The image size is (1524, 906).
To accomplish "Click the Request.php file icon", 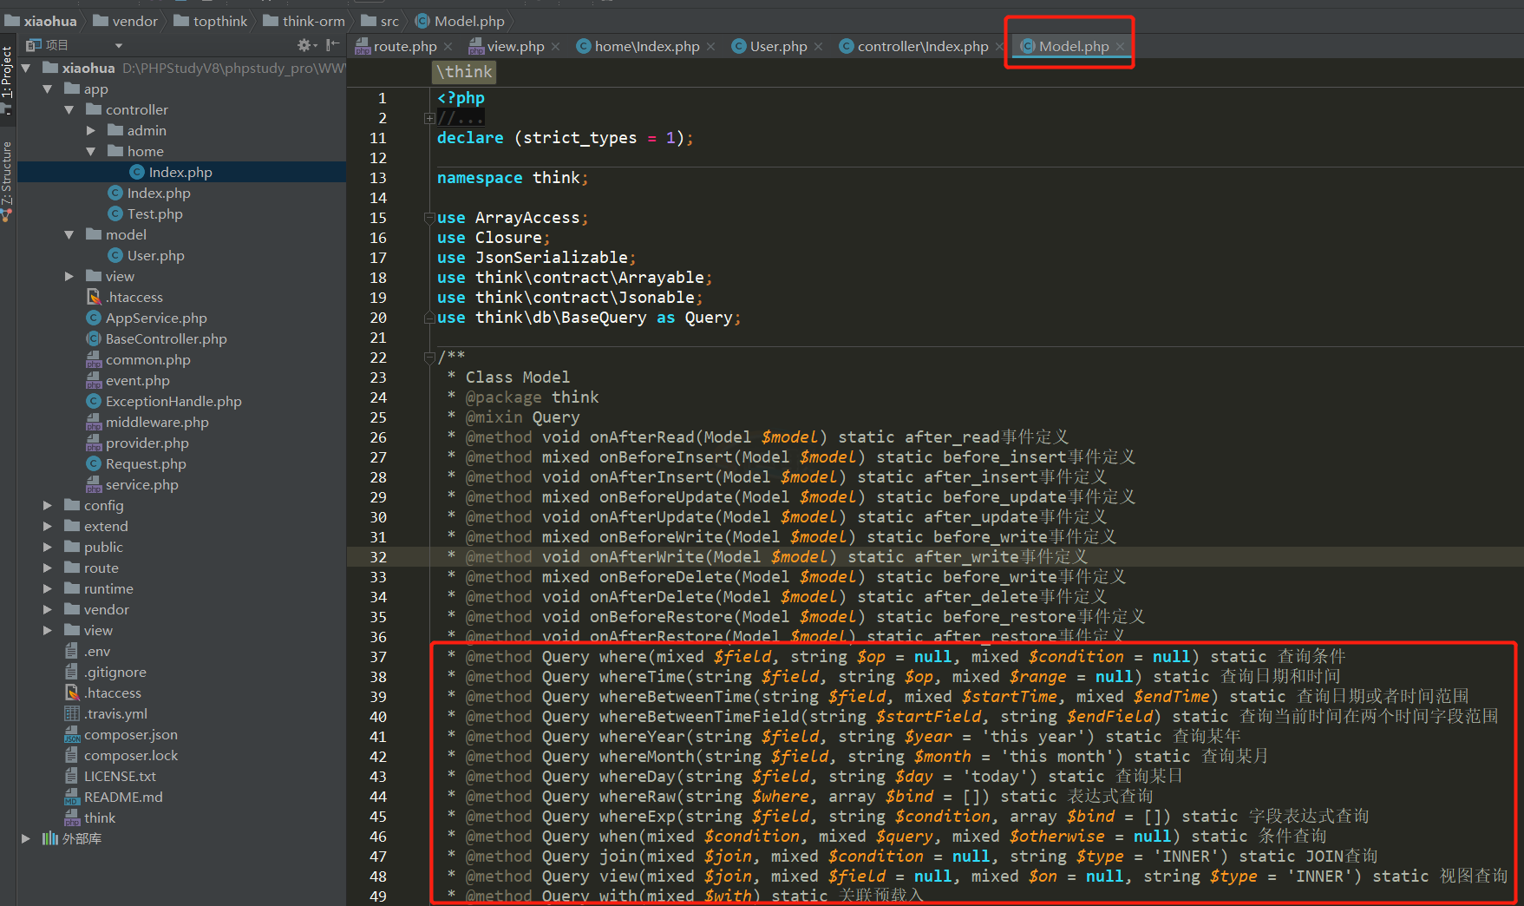I will click(x=94, y=463).
